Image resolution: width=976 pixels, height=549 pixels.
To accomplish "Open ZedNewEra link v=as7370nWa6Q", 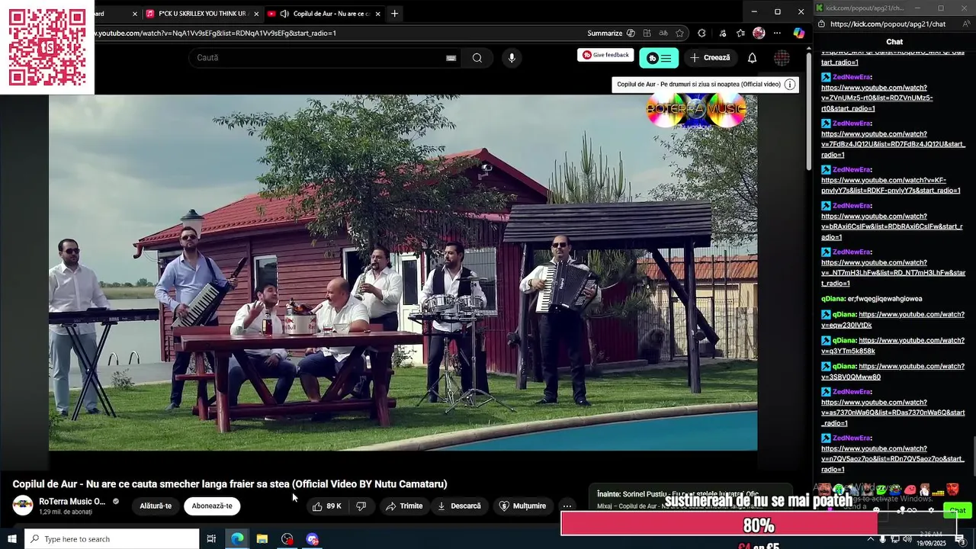I will click(x=893, y=413).
